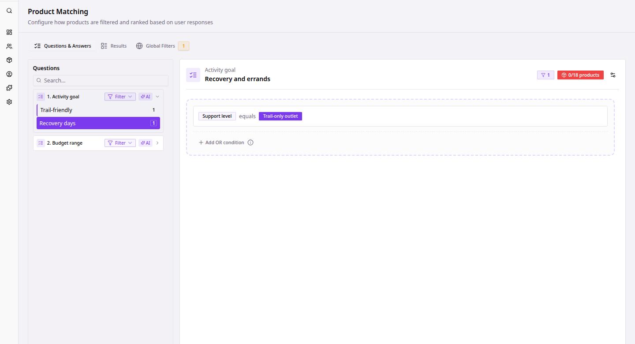
Task: Click the AI button for Budget range
Action: pos(146,143)
